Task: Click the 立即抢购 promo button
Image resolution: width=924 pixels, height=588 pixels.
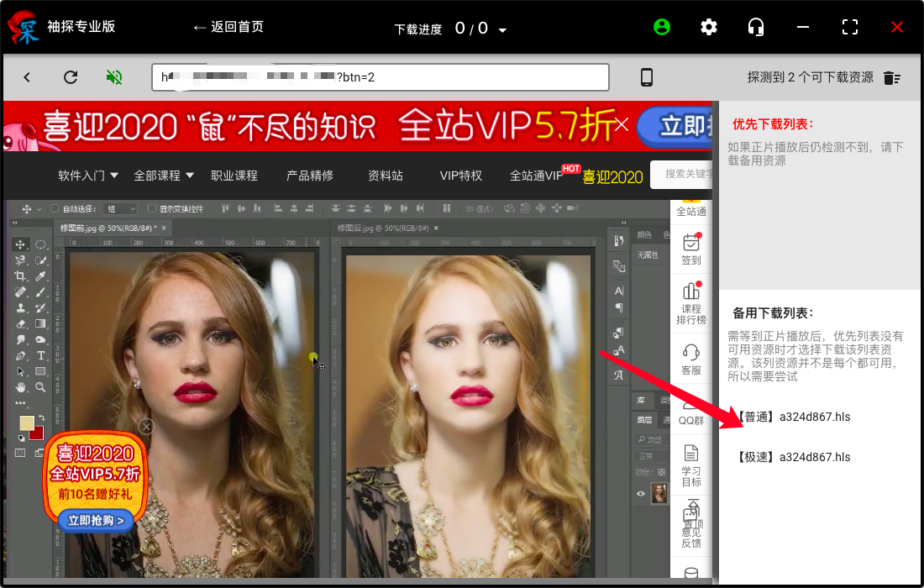Action: [x=96, y=521]
